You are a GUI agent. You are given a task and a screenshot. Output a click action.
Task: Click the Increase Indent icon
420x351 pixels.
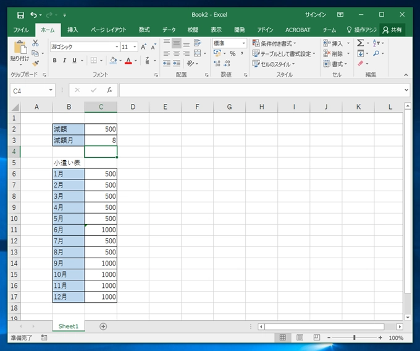(176, 63)
